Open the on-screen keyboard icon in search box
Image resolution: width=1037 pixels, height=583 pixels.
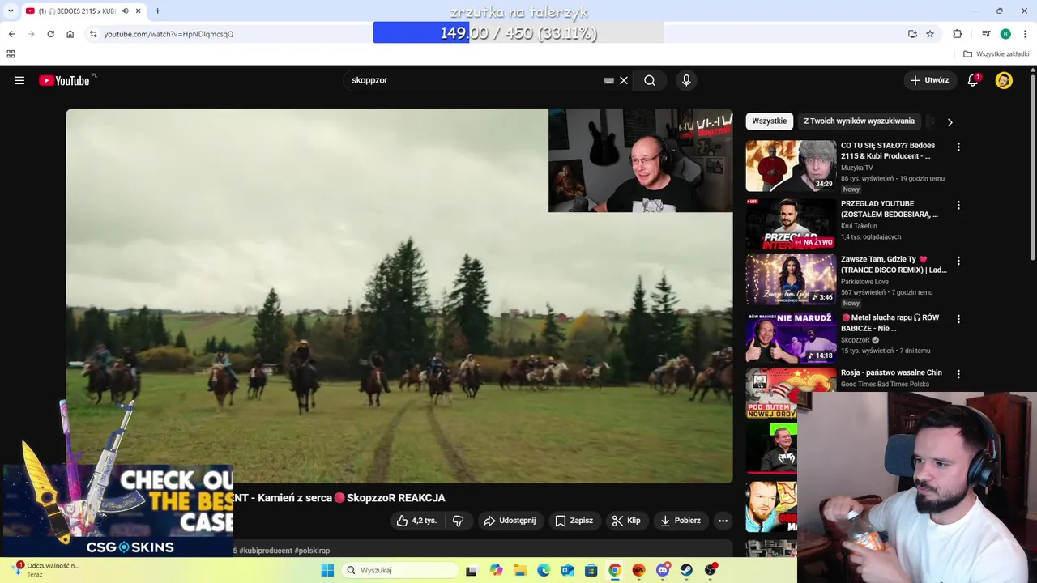click(x=609, y=80)
